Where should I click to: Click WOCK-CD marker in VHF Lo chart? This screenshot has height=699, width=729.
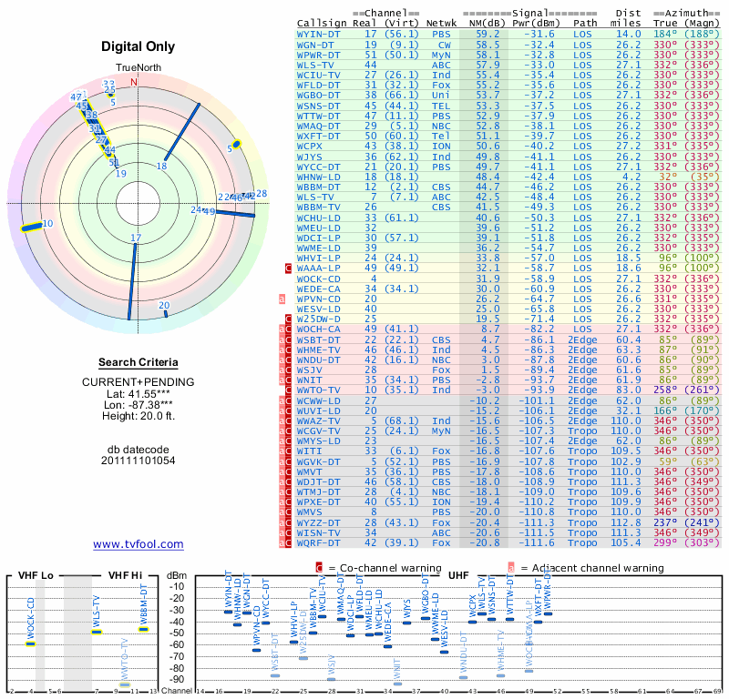pyautogui.click(x=31, y=643)
